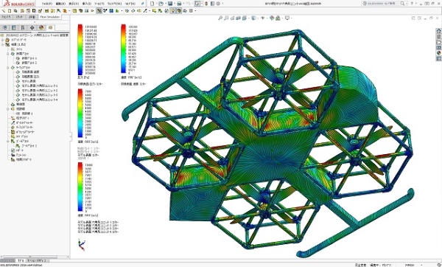Image resolution: width=442 pixels, height=267 pixels.
Task: Click the Print icon in the top toolbar
Action: pos(179,4)
